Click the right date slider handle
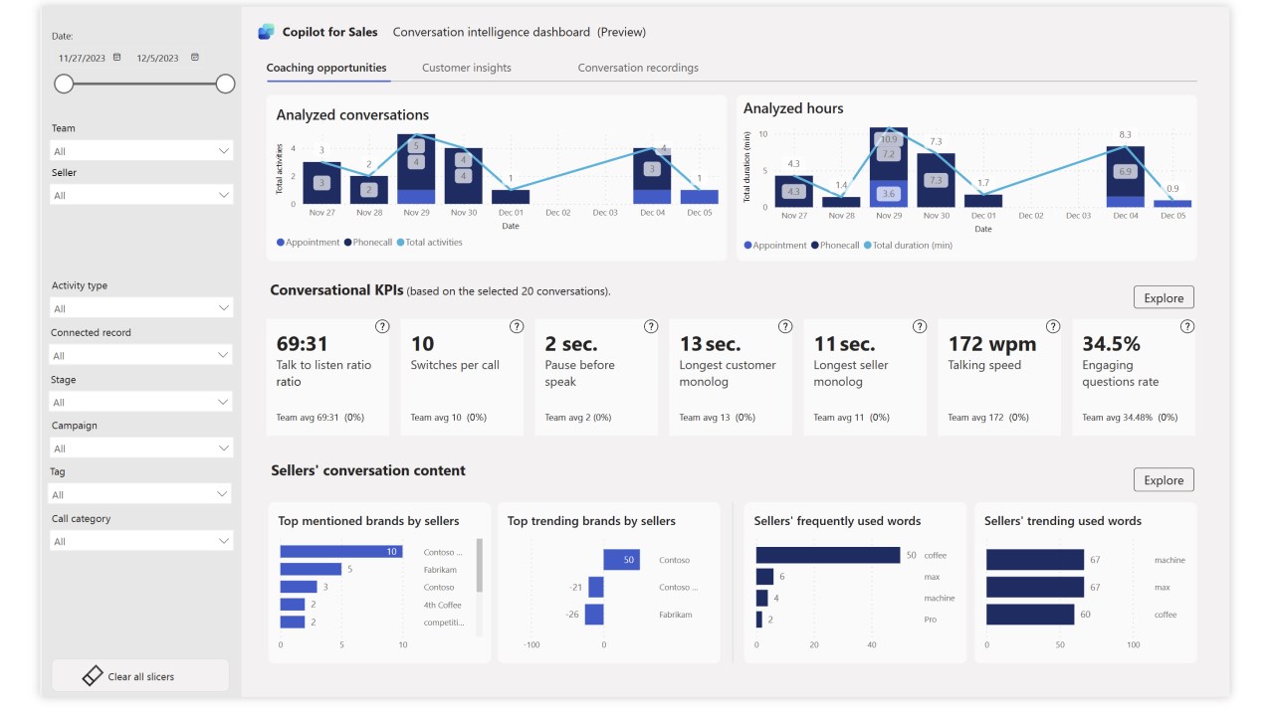The height and width of the screenshot is (716, 1274). click(225, 84)
